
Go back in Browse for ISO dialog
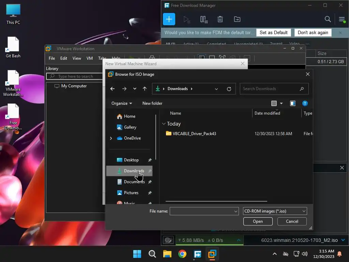point(112,89)
